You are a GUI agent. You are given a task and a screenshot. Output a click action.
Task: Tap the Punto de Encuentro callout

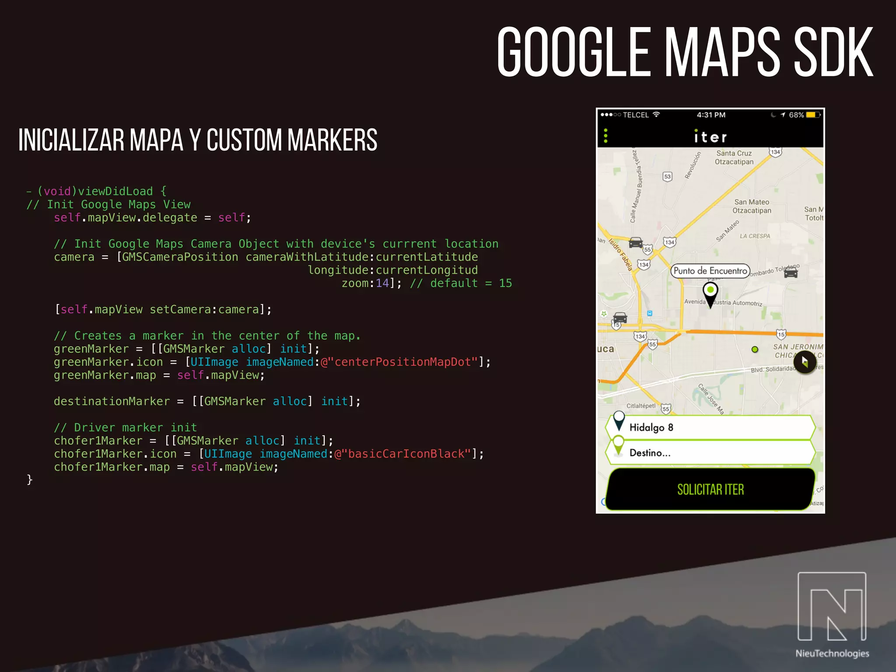tap(710, 271)
